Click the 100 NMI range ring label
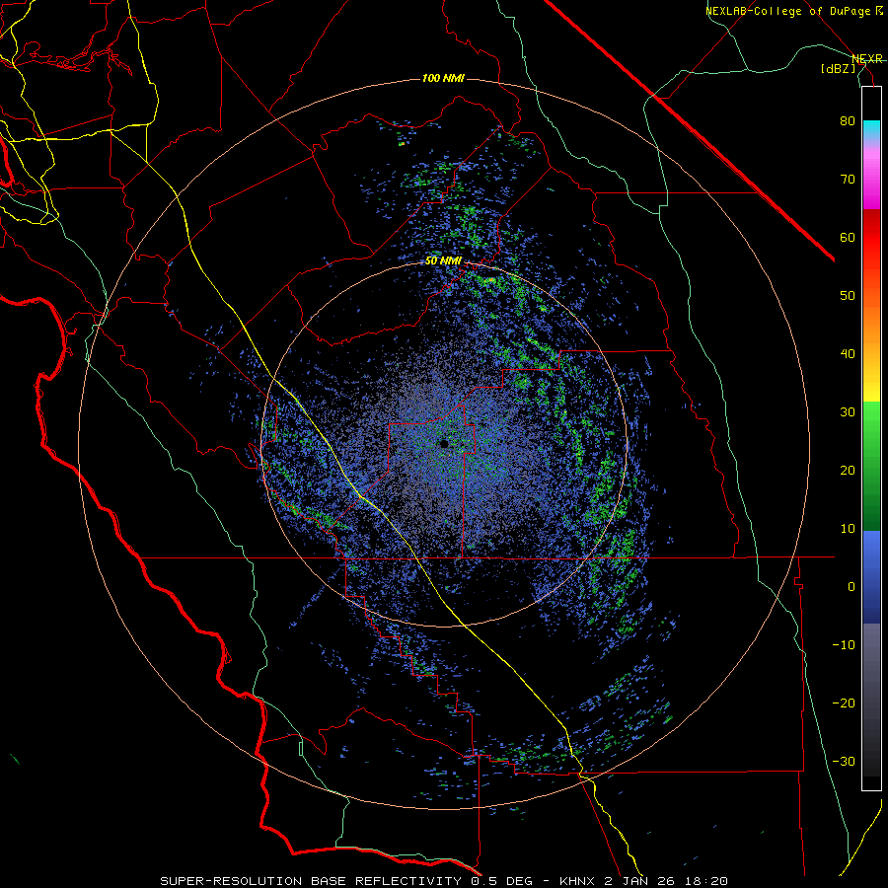The width and height of the screenshot is (888, 888). coord(443,78)
